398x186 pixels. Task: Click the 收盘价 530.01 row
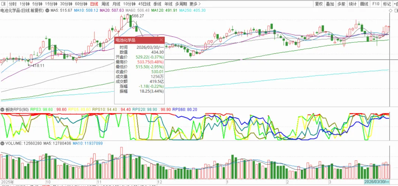point(139,72)
